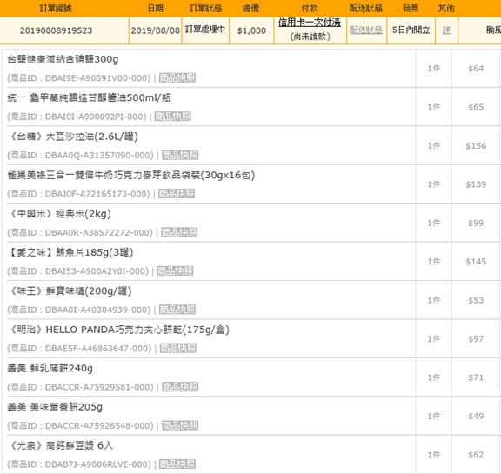
Task: Open 商品快照 for 龜甲萬甘醇醬油500ml
Action: (x=173, y=117)
